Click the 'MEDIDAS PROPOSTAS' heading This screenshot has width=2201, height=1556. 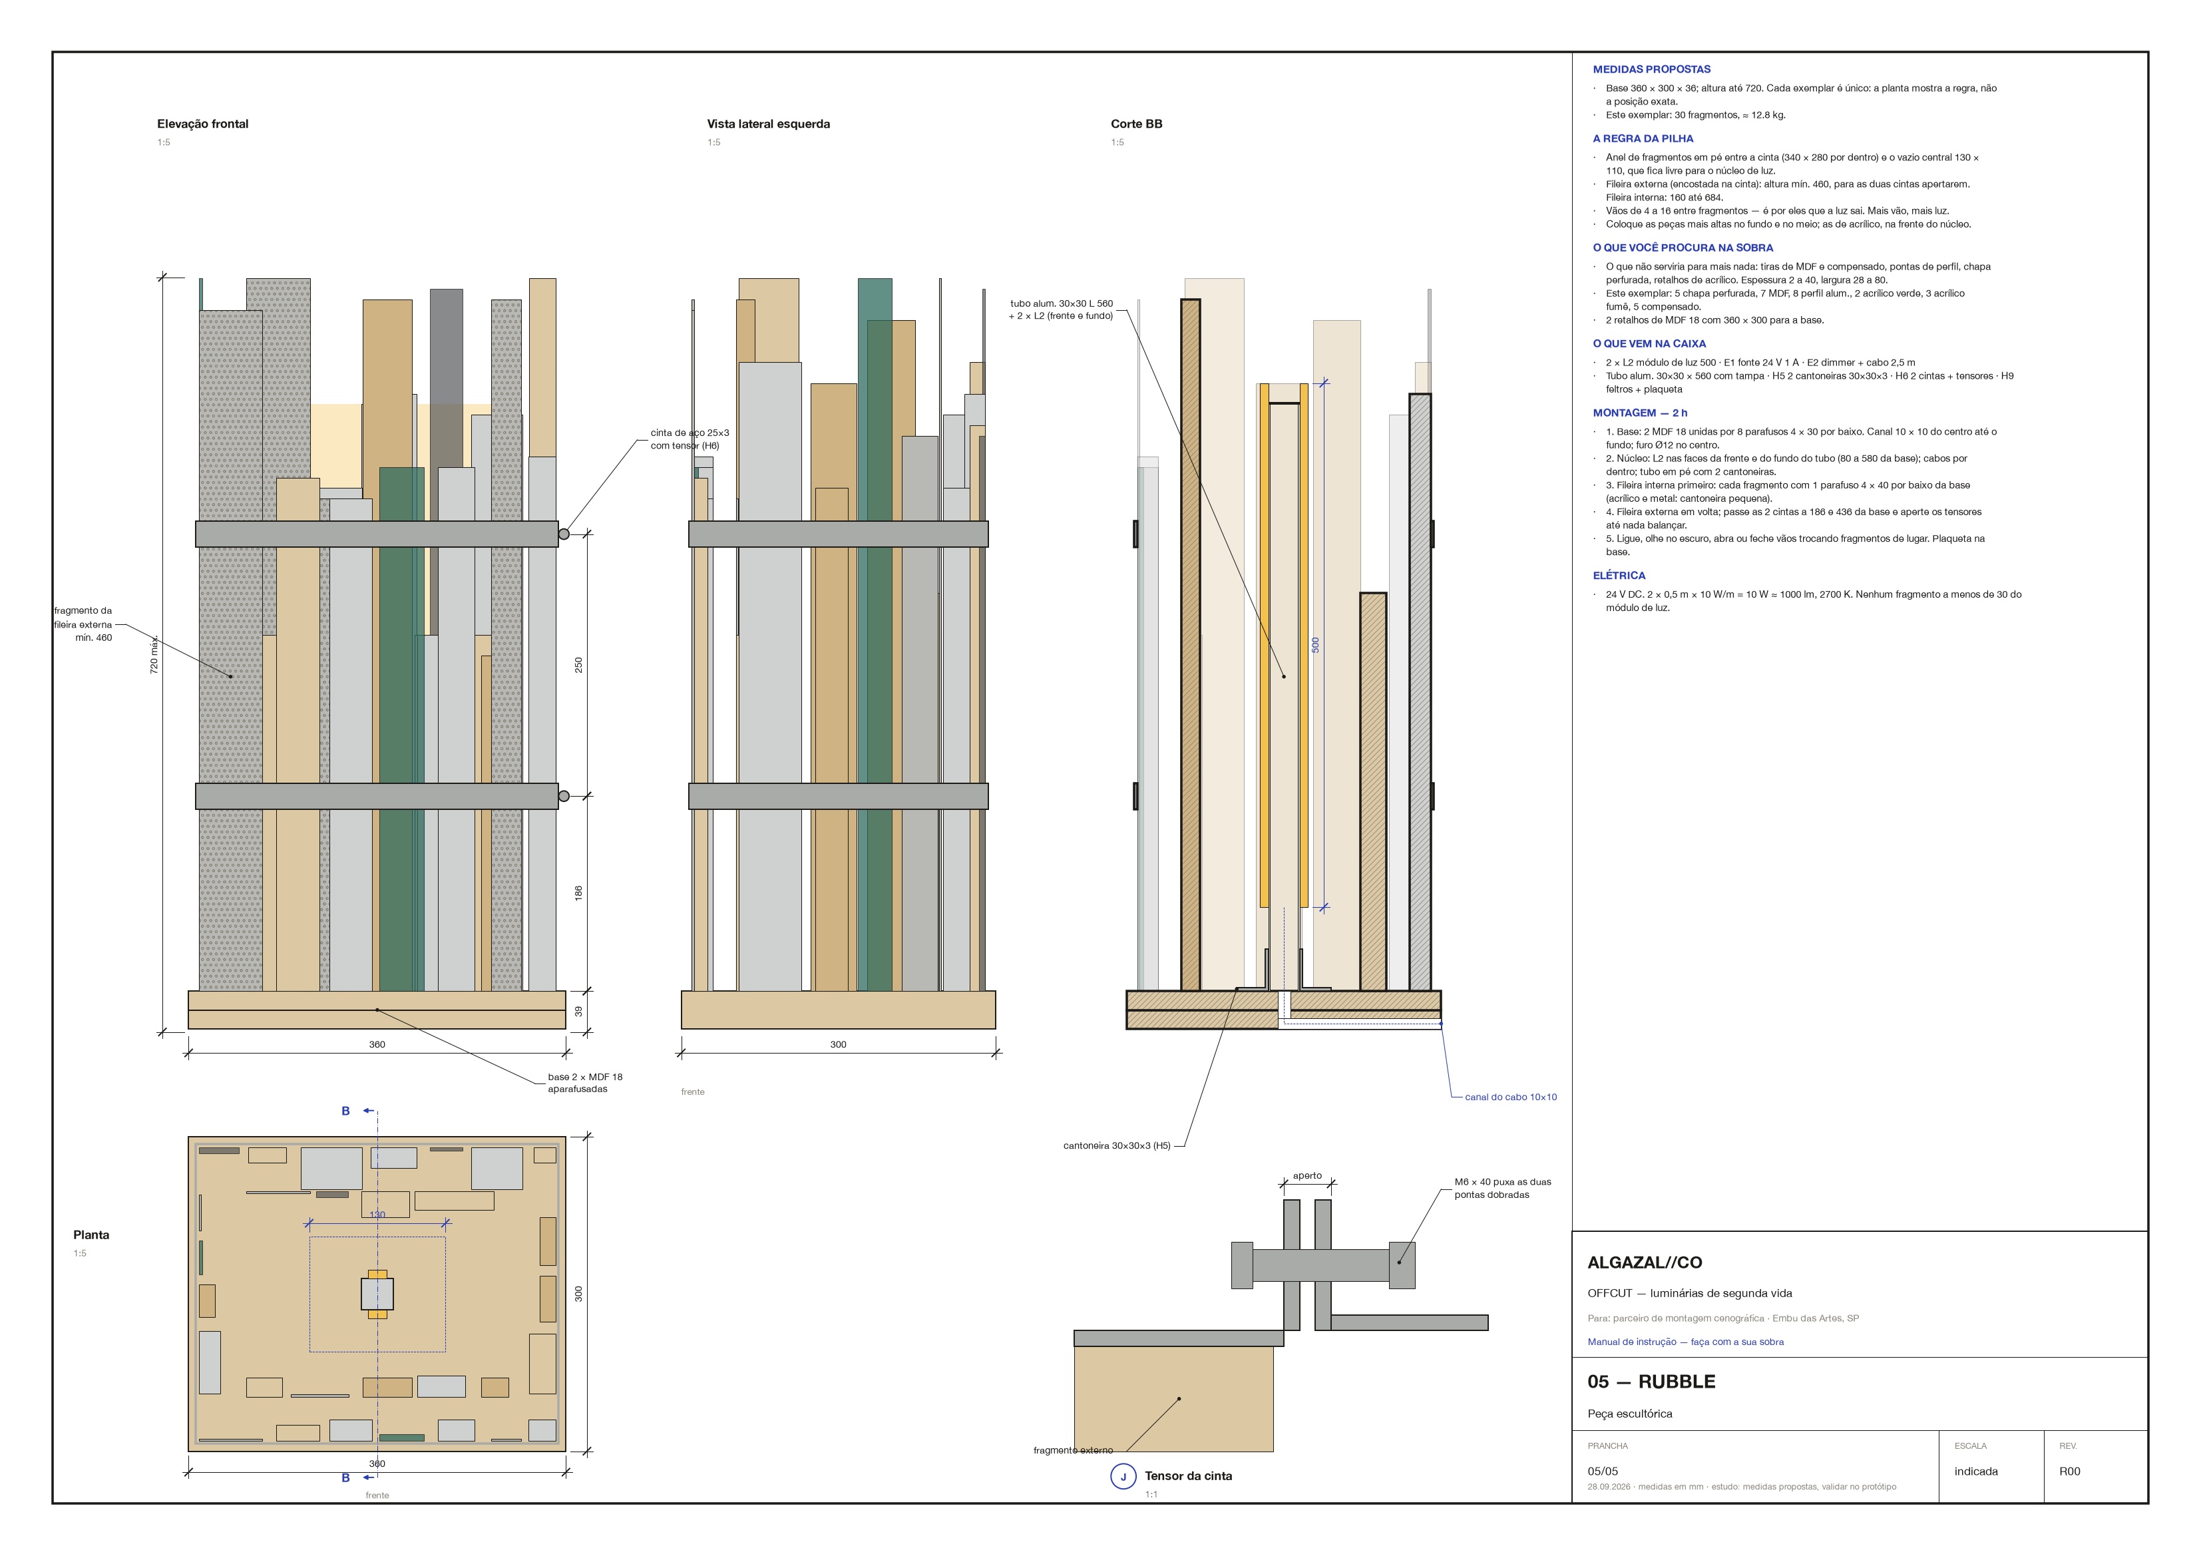point(1652,69)
